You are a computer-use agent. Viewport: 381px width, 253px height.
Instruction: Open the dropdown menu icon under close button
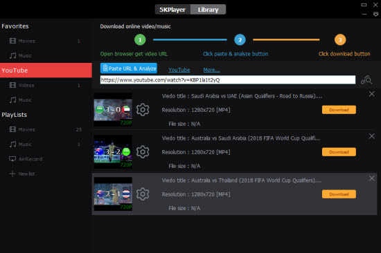tap(375, 15)
